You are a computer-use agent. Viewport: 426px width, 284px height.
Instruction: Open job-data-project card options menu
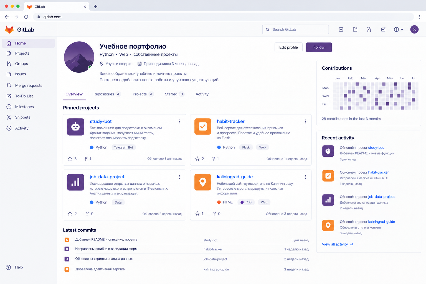point(179,177)
